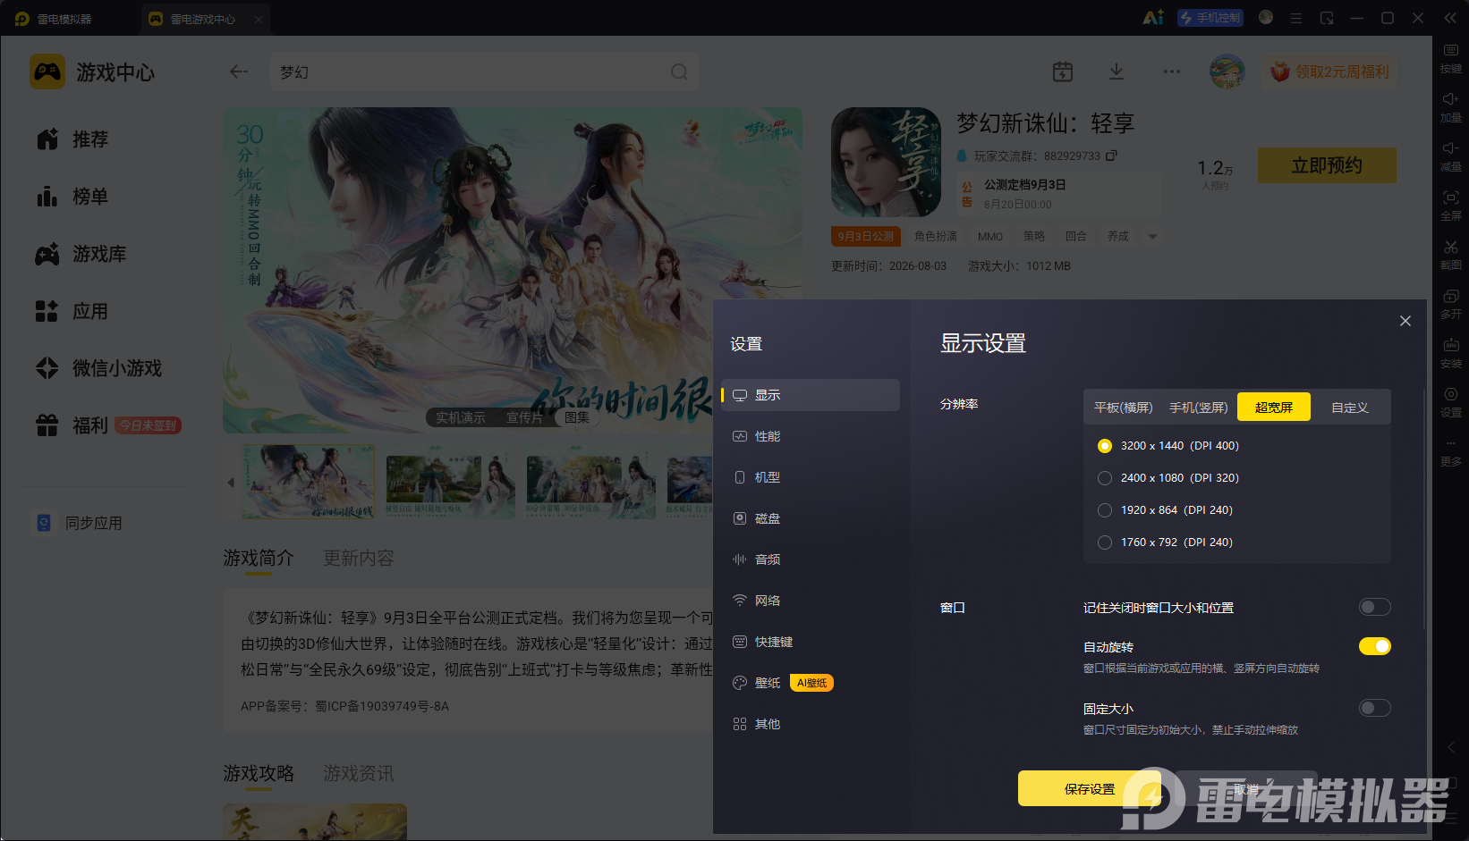Viewport: 1469px width, 841px height.
Task: Click the 保存设置 button
Action: point(1090,789)
